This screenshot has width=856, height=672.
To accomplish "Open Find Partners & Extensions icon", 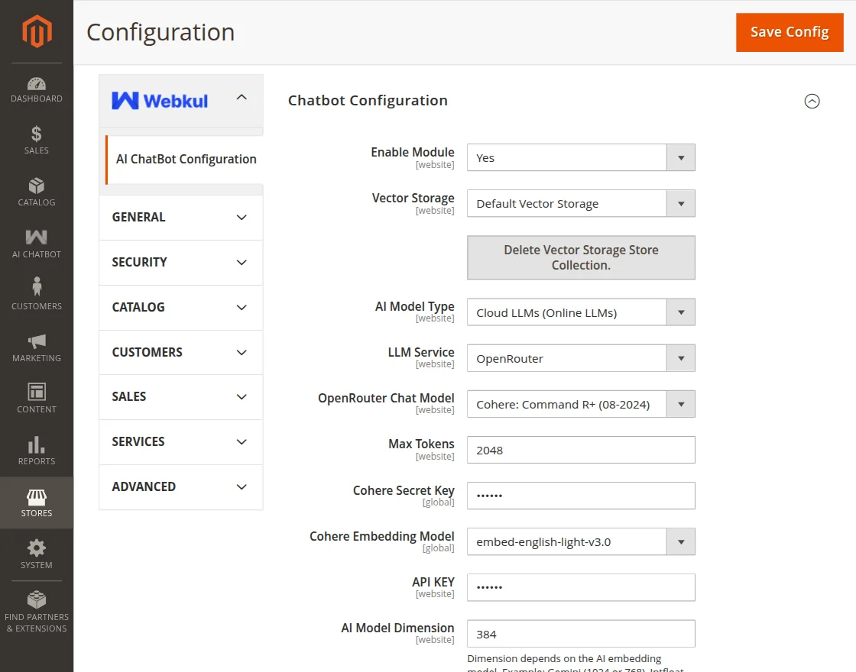I will 37,600.
